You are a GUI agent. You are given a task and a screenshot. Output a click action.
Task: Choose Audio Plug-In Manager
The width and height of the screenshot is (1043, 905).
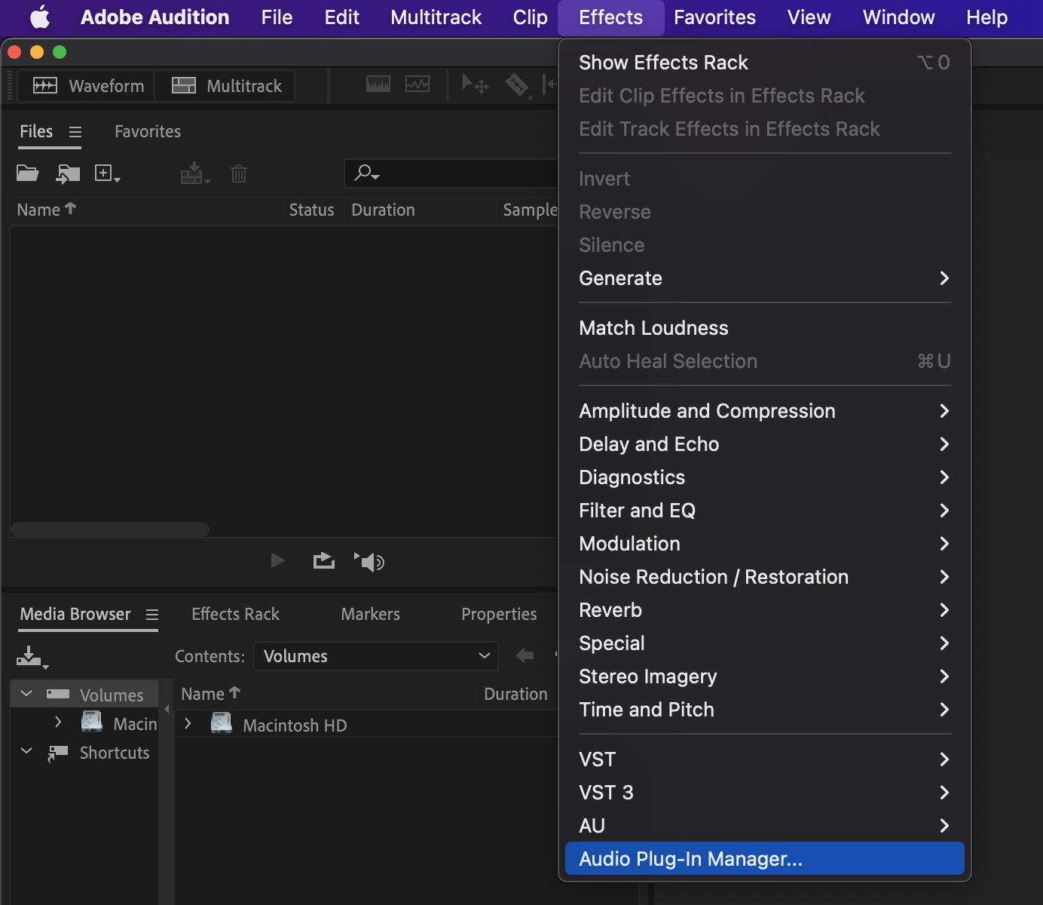coord(764,859)
